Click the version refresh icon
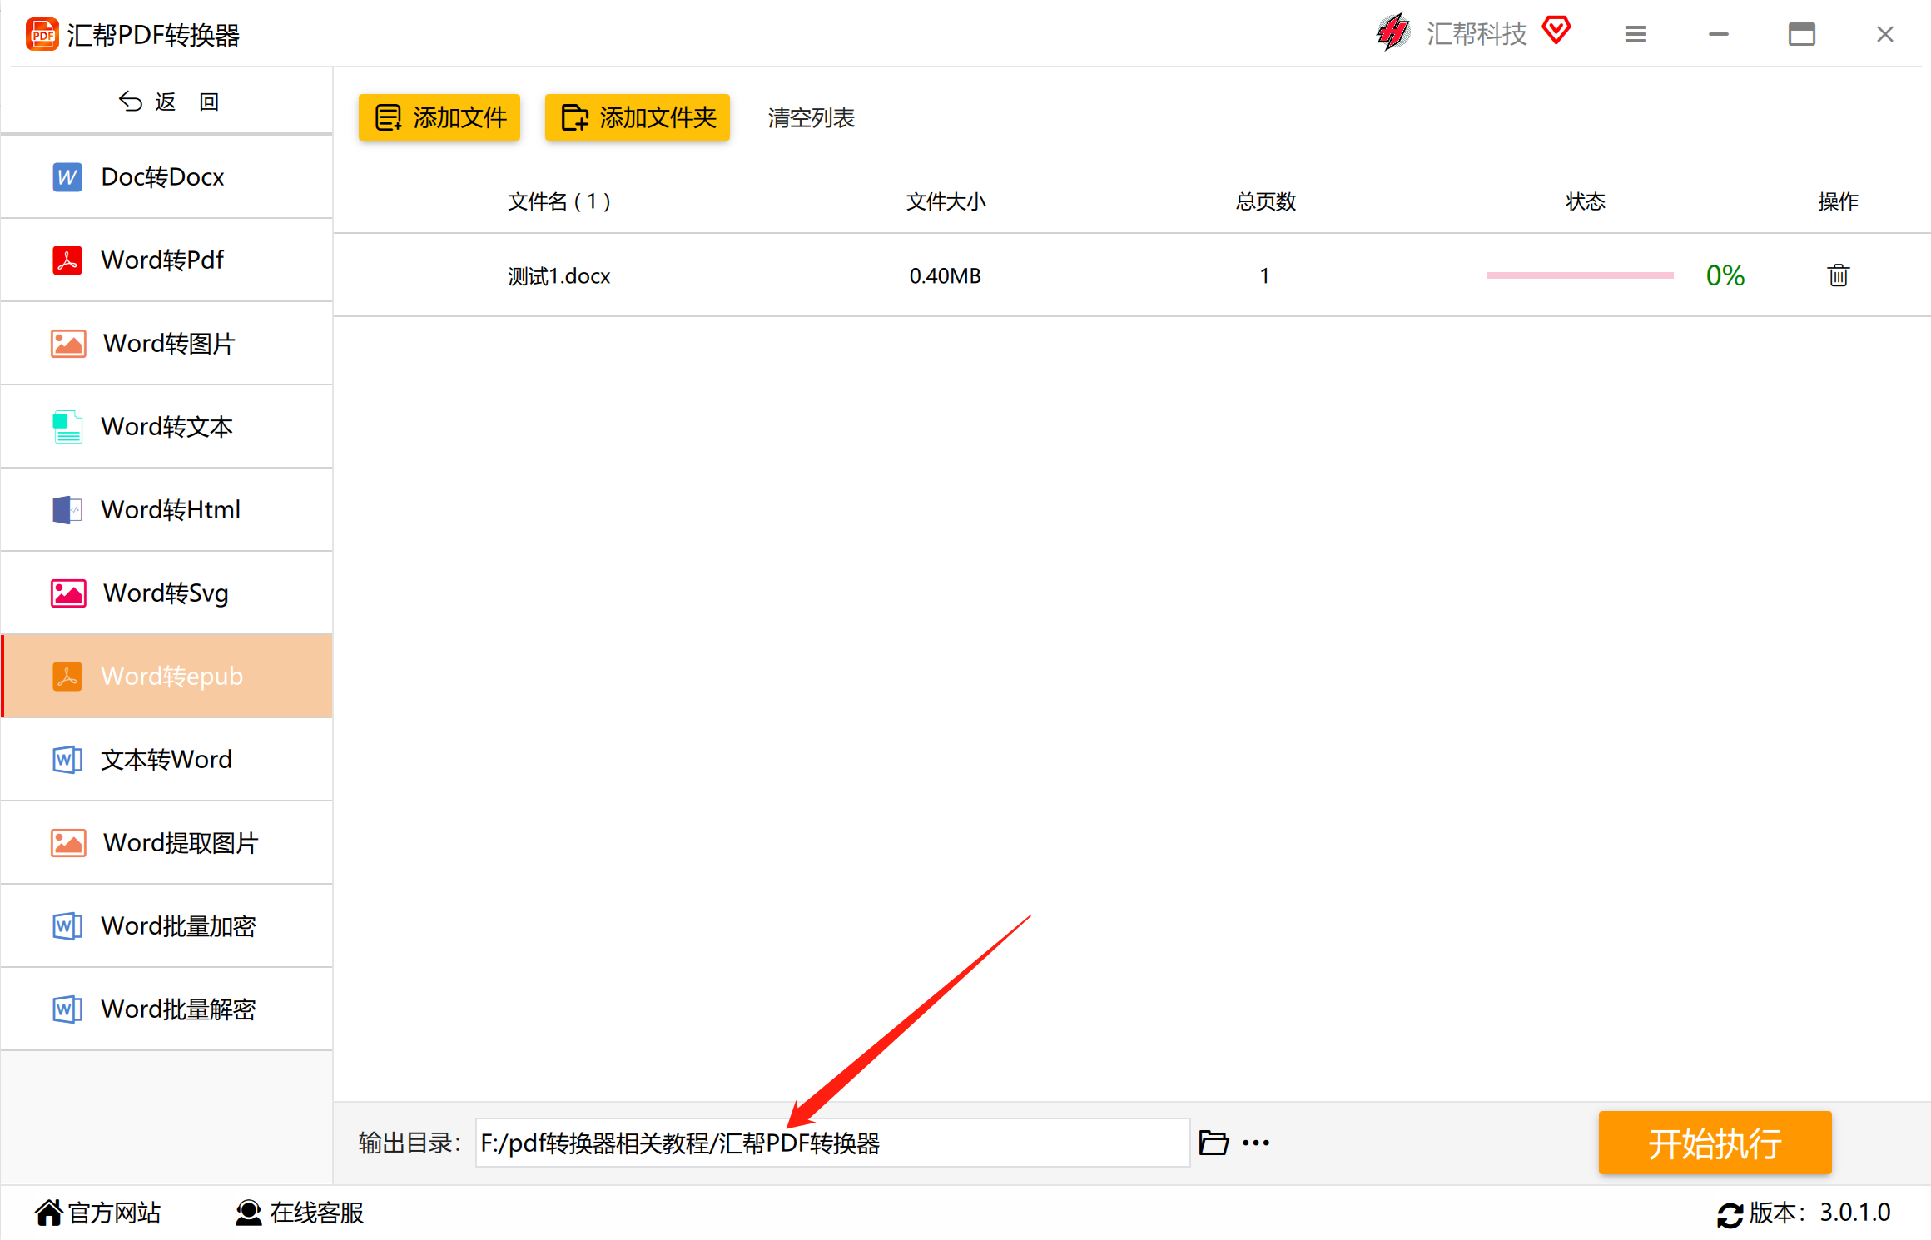Screen dimensions: 1931x1240 [x=1730, y=1215]
